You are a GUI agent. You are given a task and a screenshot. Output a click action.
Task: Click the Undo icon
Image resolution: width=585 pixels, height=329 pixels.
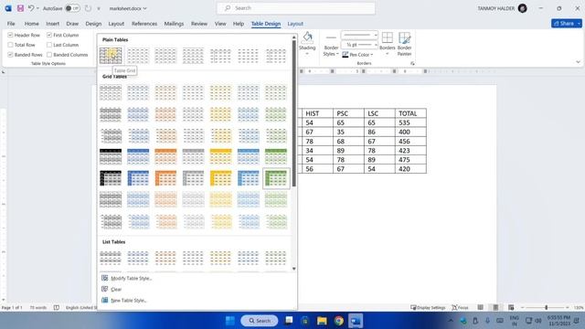coord(31,8)
